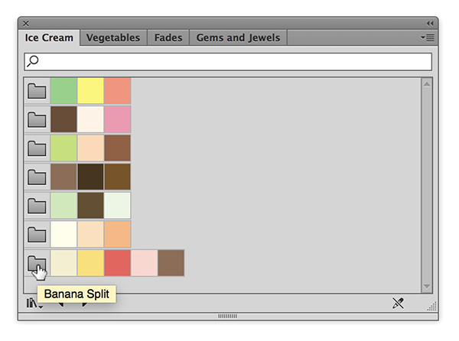Select folder of the three all-brown swatches row
The width and height of the screenshot is (459, 341).
pos(37,177)
